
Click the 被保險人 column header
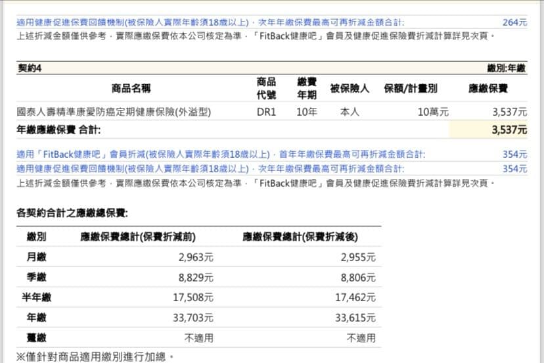click(350, 88)
